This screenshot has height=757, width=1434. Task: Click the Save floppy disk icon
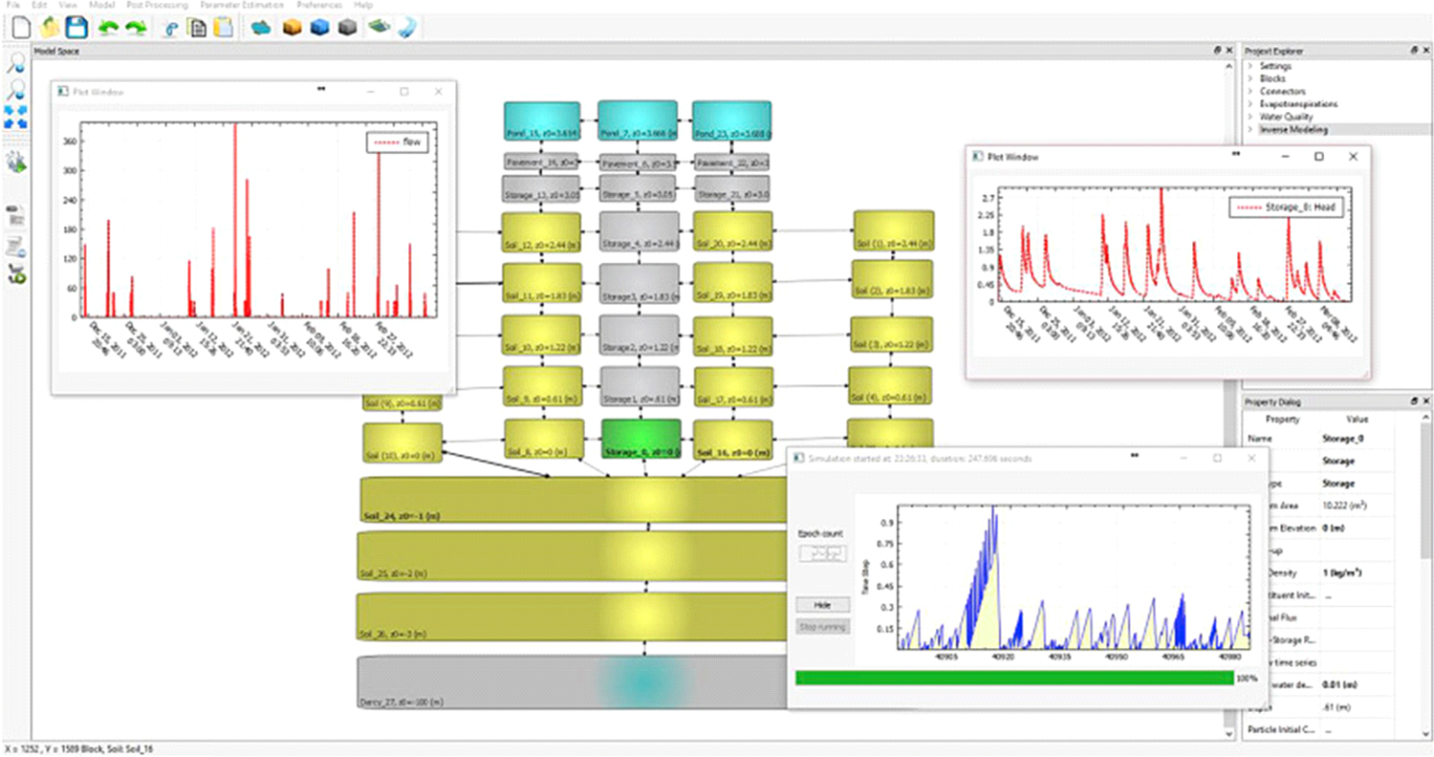click(76, 28)
